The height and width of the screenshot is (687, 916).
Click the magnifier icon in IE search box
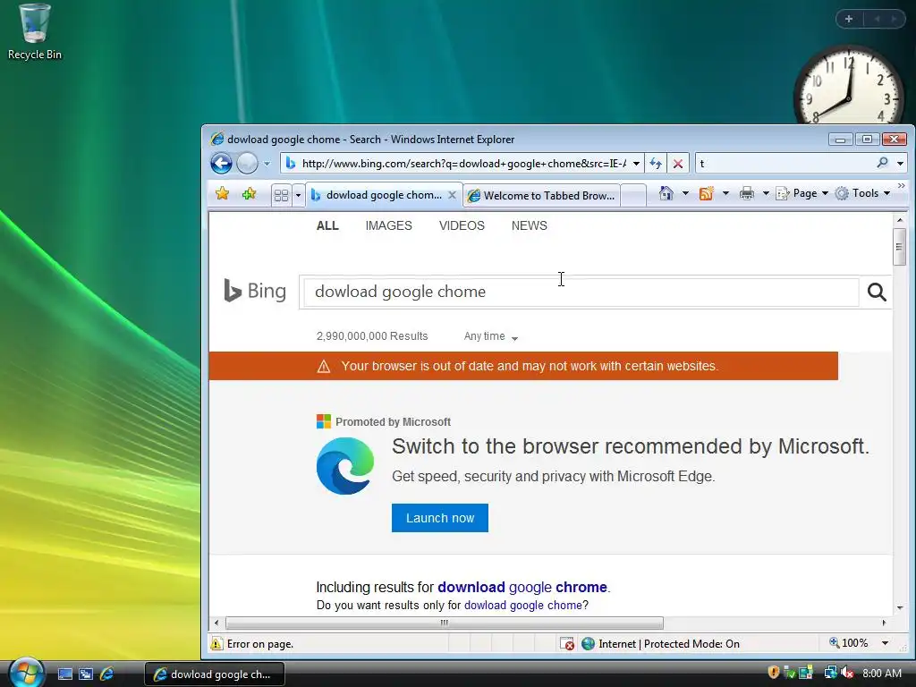tap(882, 163)
